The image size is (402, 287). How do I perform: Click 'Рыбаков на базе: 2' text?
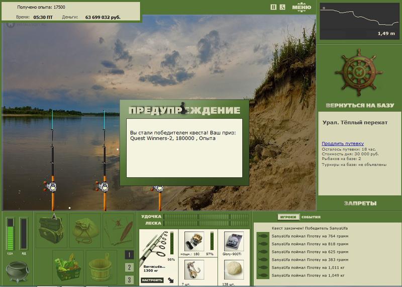pos(341,159)
